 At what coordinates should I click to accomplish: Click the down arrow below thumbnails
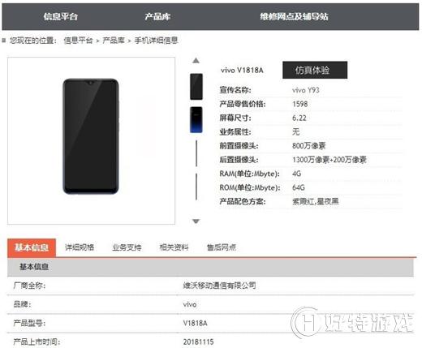pos(196,221)
